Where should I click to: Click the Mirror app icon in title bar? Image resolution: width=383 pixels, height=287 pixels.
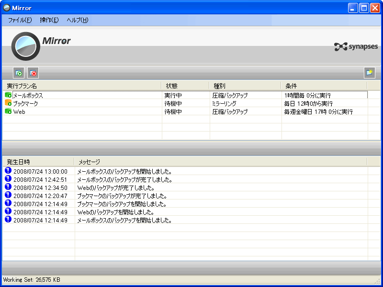click(7, 8)
